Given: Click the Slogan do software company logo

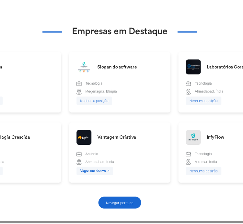Looking at the screenshot, I should 84,67.
